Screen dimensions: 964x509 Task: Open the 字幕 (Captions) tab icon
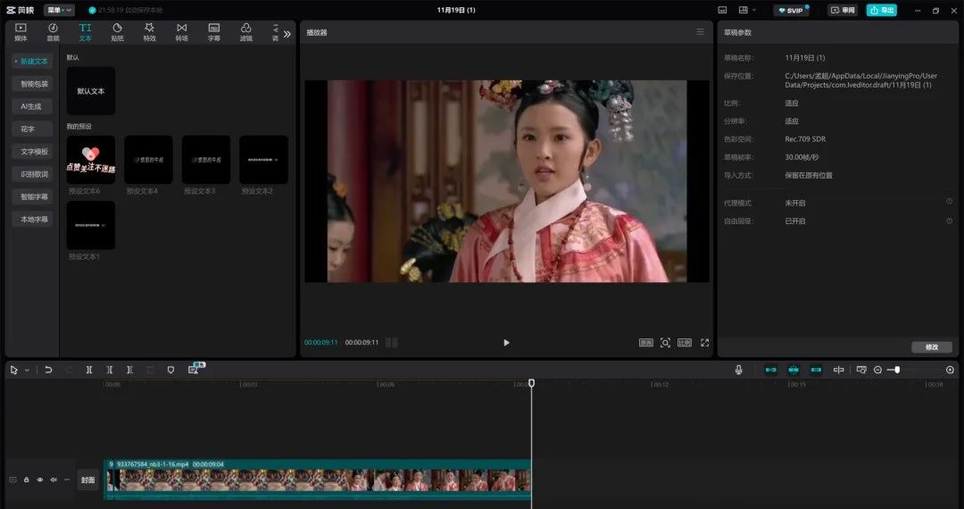point(214,29)
